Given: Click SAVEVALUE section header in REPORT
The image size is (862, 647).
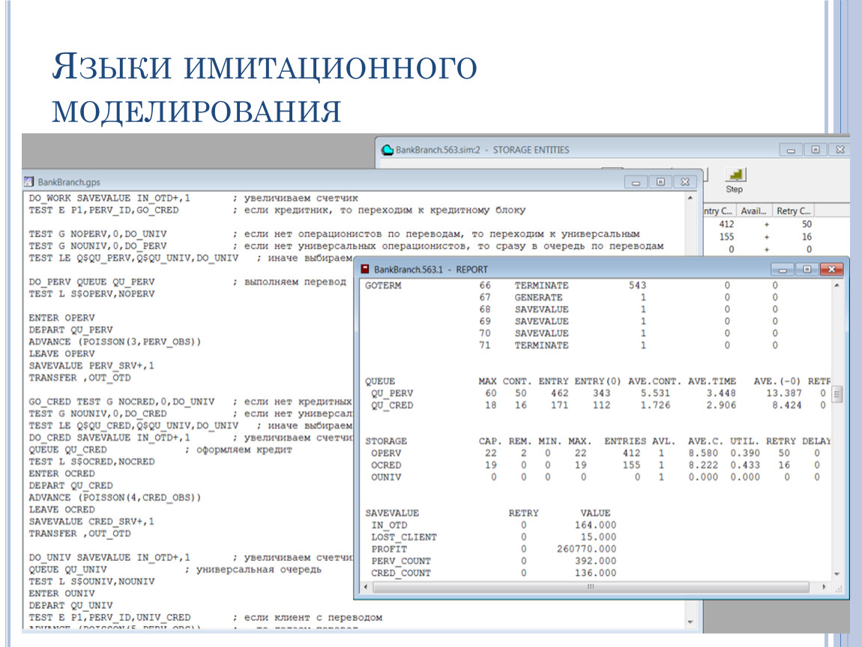Looking at the screenshot, I should (x=392, y=513).
